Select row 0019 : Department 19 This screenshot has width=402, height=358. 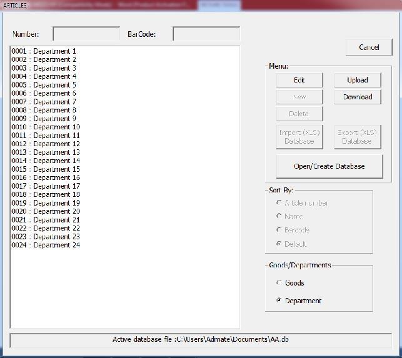coord(125,203)
